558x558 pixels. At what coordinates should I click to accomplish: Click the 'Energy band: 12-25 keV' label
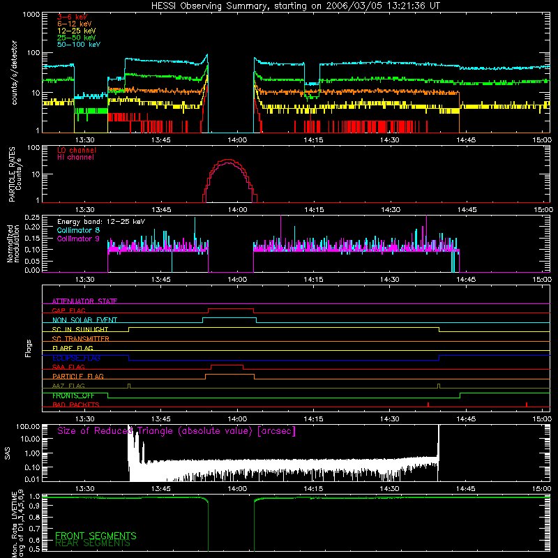101,222
